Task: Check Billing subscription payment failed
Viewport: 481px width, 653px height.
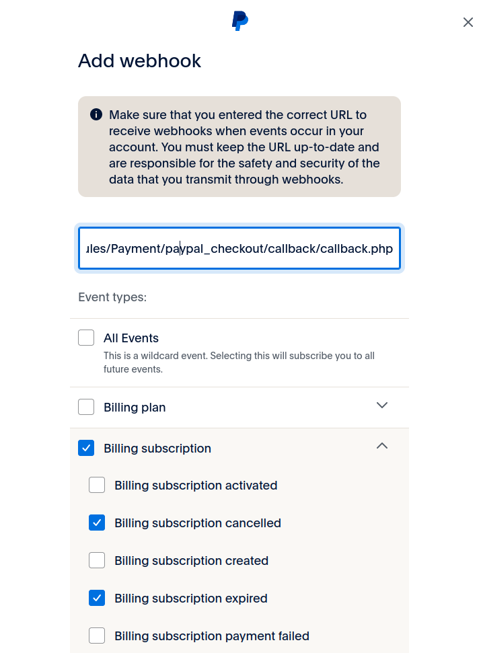Action: (97, 636)
